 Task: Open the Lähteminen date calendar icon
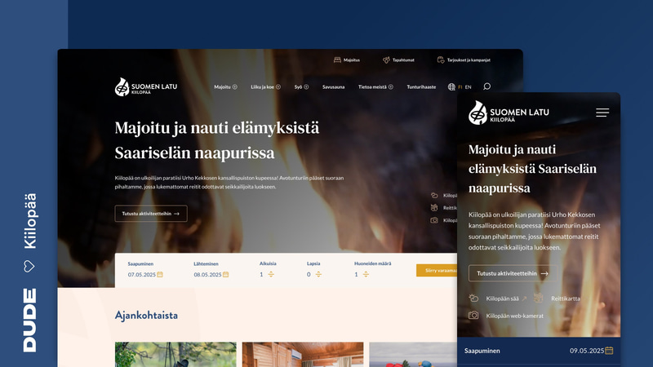coord(226,275)
